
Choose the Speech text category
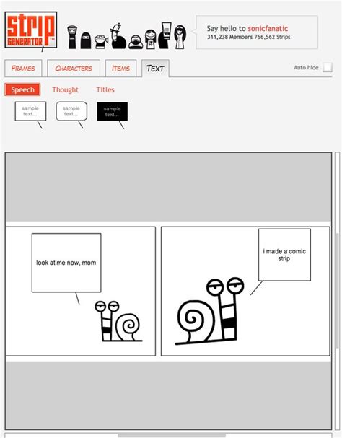22,89
